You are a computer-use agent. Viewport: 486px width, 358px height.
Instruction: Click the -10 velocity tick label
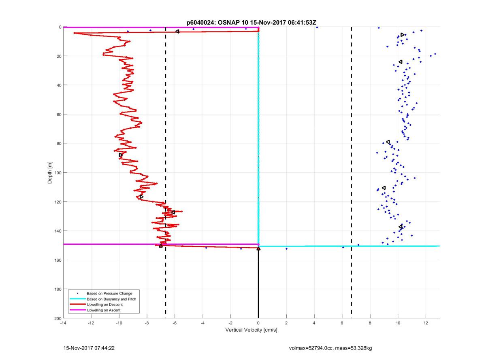coord(119,323)
